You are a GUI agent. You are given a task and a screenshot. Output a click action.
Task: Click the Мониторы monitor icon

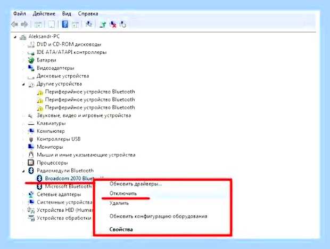[31, 147]
